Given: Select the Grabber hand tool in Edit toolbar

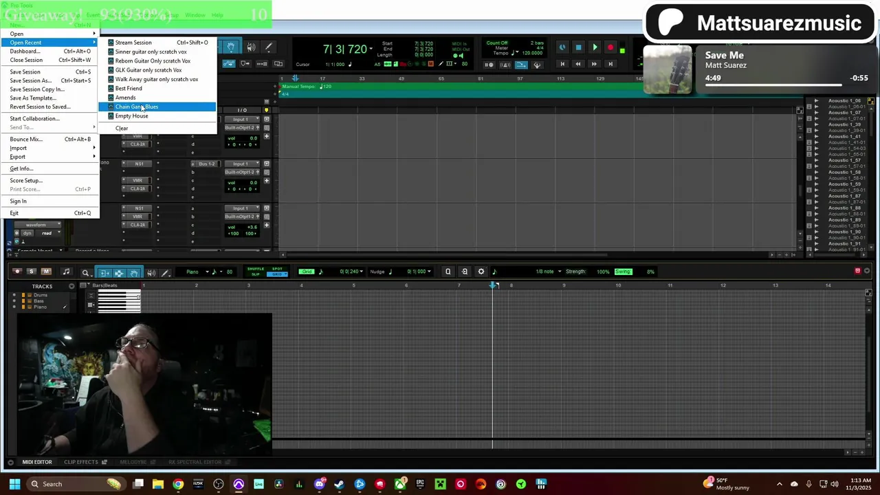Looking at the screenshot, I should coord(231,47).
